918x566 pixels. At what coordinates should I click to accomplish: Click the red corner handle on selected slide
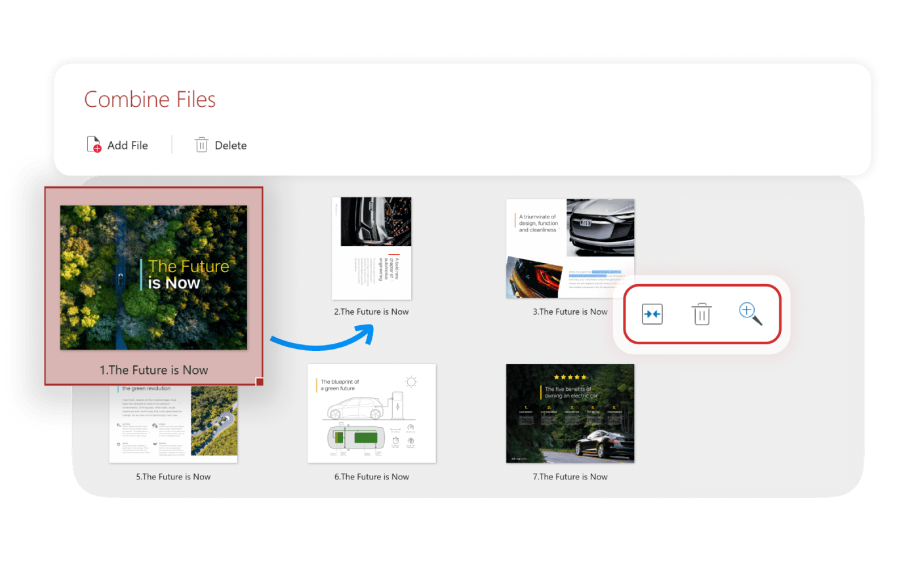point(260,382)
